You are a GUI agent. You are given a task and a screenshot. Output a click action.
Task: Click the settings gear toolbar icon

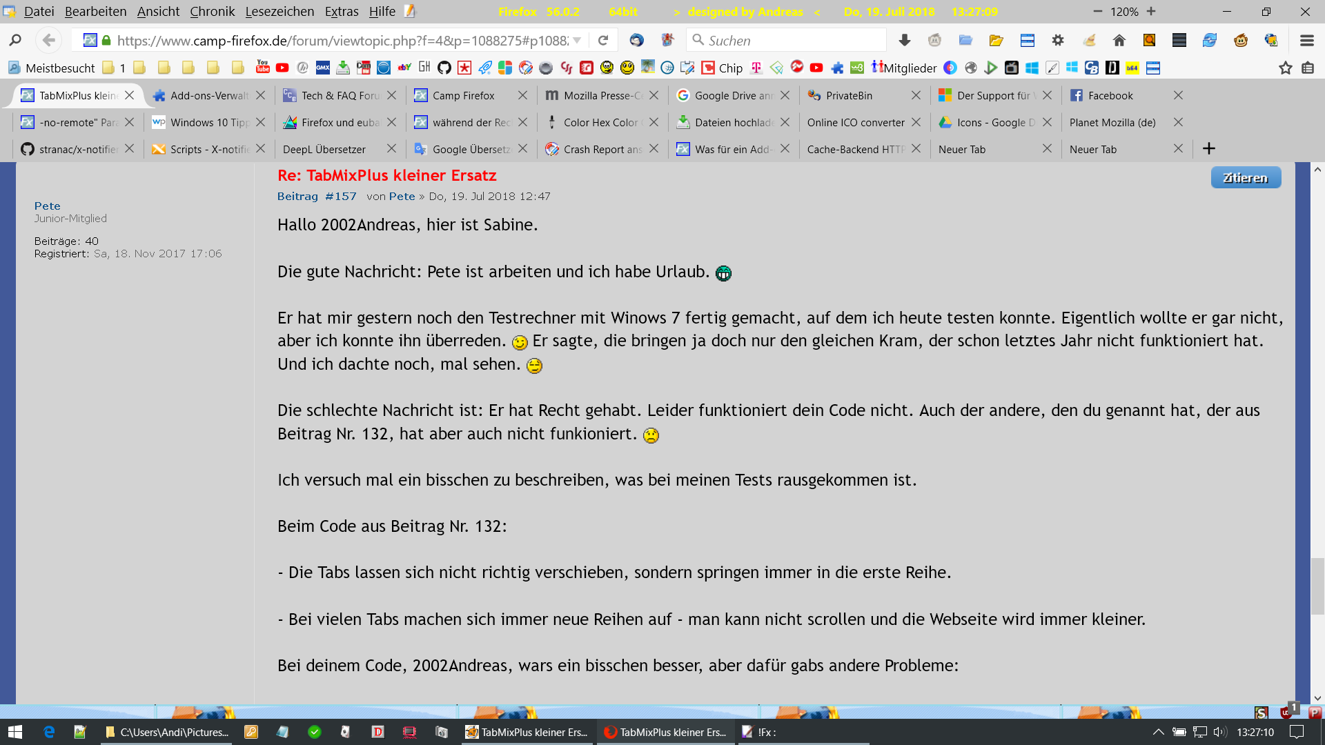click(x=1058, y=41)
